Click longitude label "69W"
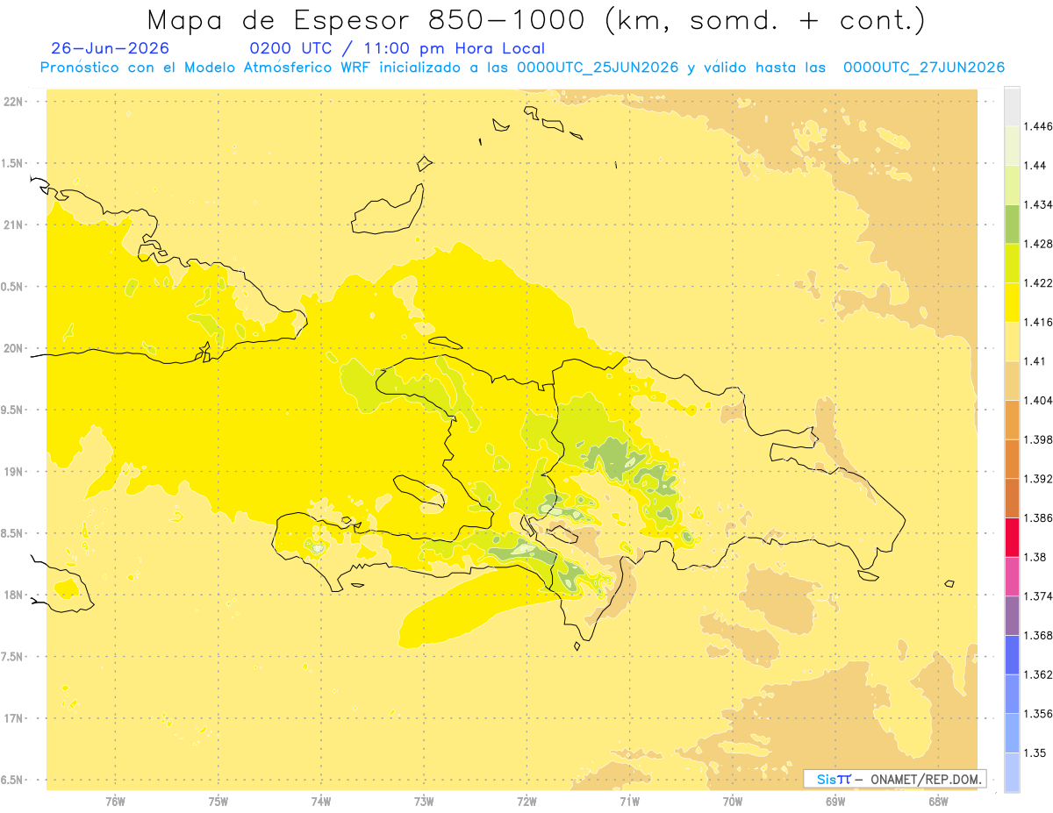Image resolution: width=1053 pixels, height=813 pixels. [835, 801]
